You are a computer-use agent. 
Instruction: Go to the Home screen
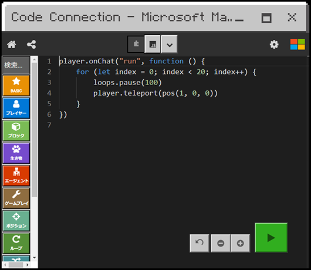pos(12,45)
